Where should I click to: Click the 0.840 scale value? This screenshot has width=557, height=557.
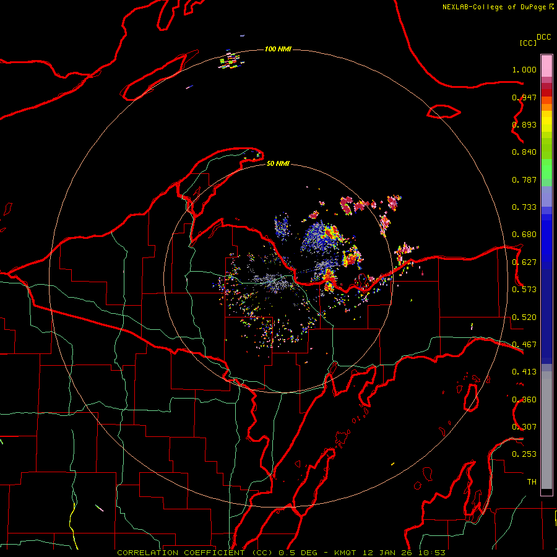click(524, 152)
